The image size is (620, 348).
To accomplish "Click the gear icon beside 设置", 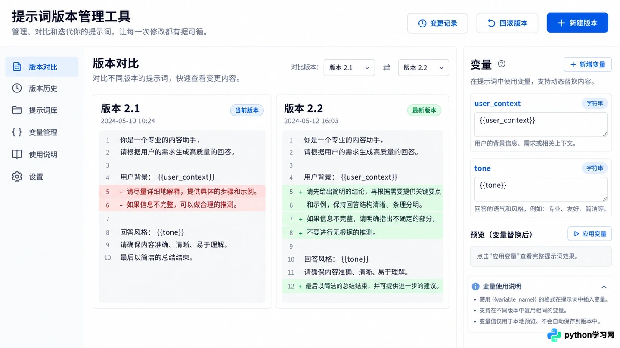I will click(17, 177).
